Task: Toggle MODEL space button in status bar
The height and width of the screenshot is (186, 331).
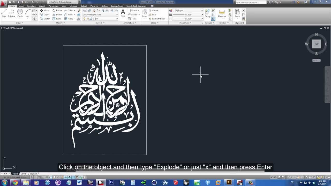Action: point(274,177)
